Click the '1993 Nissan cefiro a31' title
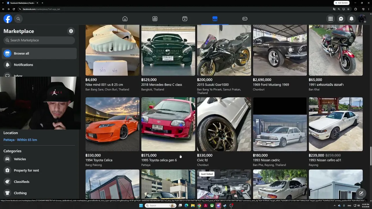372x209 pixels. pyautogui.click(x=325, y=160)
